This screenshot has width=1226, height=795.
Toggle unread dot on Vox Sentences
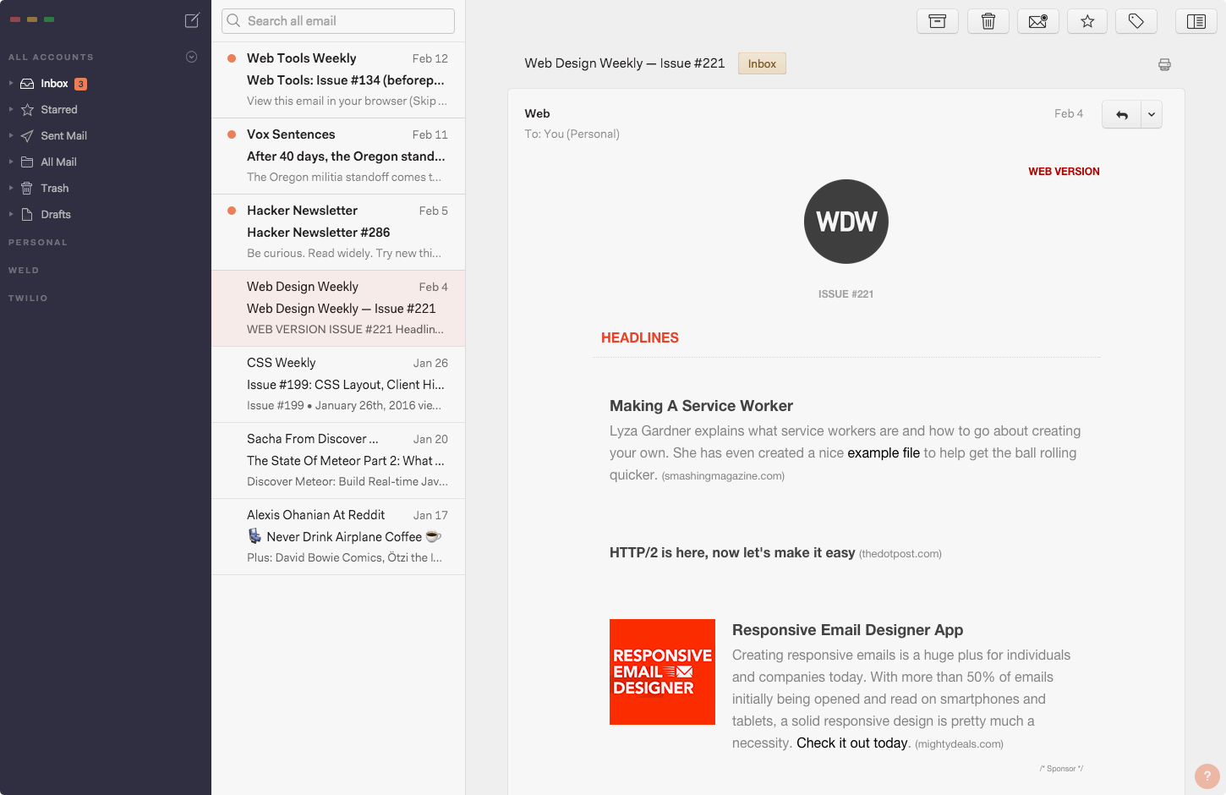pos(232,134)
